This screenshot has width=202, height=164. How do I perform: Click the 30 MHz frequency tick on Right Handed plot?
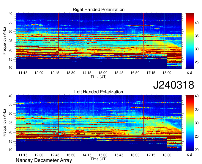point(10,31)
